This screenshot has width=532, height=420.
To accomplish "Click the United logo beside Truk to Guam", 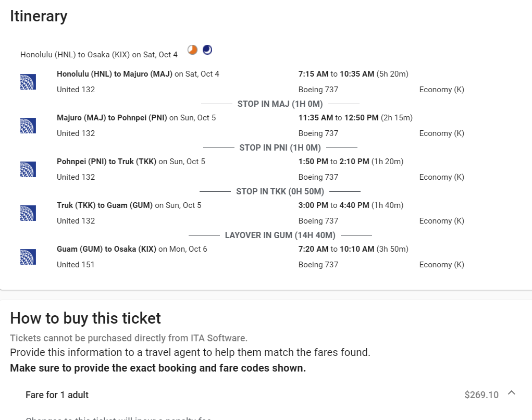I will [x=28, y=213].
